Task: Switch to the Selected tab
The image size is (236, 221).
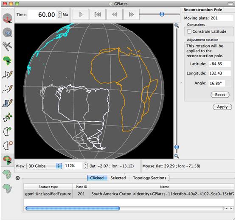Action: pyautogui.click(x=118, y=178)
